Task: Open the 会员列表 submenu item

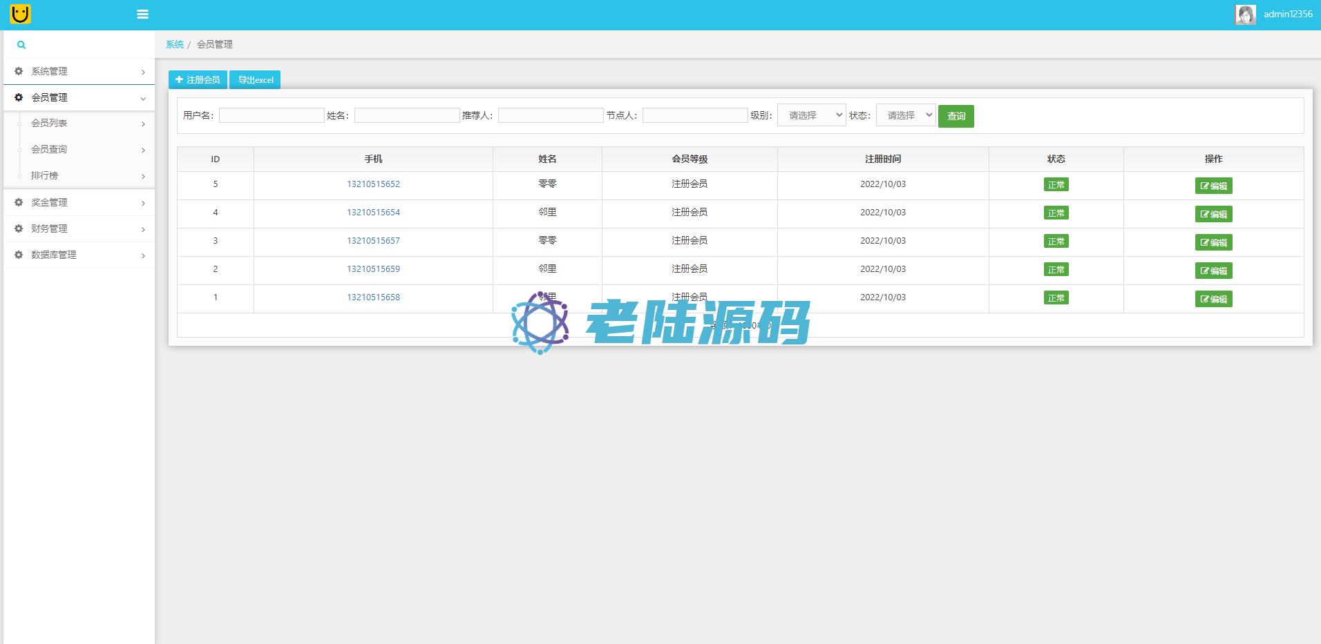Action: (x=49, y=124)
